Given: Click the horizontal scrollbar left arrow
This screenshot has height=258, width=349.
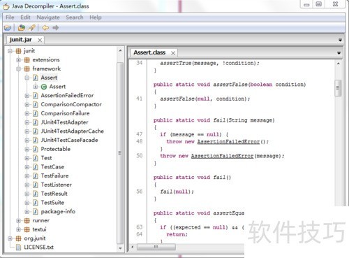Looking at the screenshot, I should pyautogui.click(x=133, y=247).
